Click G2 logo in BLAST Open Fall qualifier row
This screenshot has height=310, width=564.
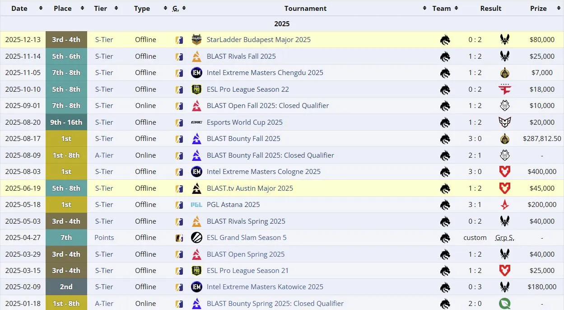pos(504,106)
